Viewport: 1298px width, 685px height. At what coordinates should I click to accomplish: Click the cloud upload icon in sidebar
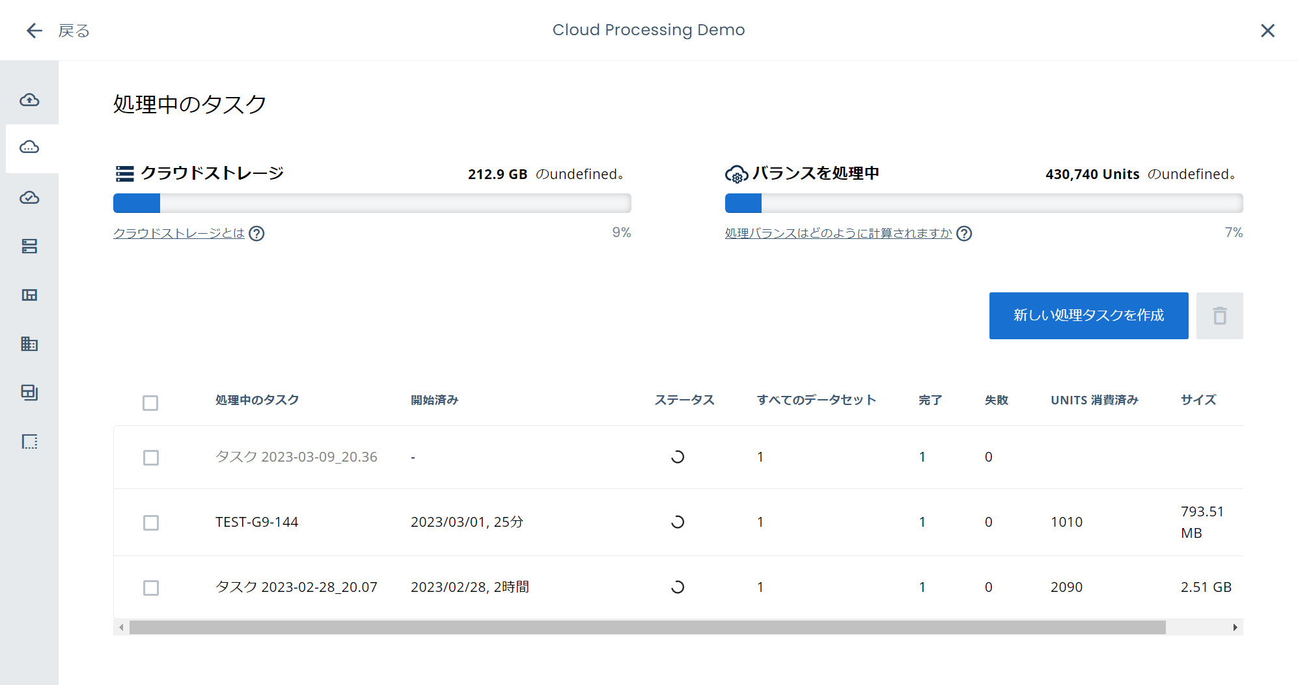pyautogui.click(x=29, y=100)
